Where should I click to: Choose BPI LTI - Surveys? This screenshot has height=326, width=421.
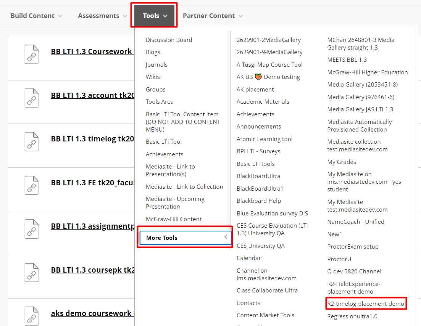coord(258,151)
